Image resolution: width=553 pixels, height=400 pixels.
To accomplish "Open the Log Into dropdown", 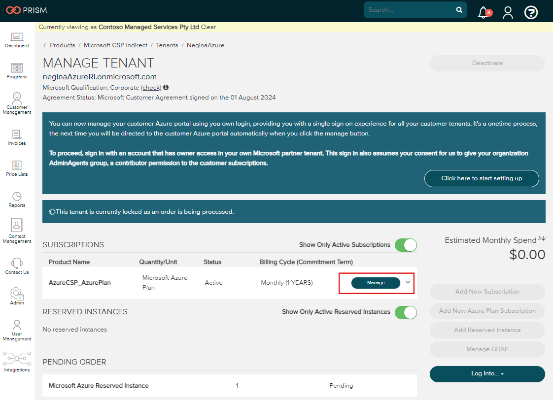I will pyautogui.click(x=487, y=374).
